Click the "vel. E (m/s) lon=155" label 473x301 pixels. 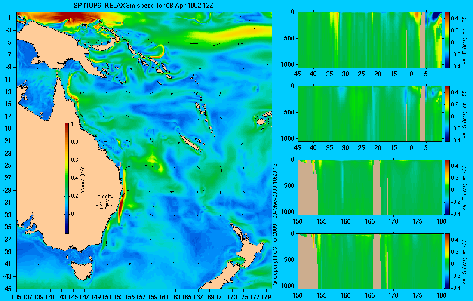(464, 40)
